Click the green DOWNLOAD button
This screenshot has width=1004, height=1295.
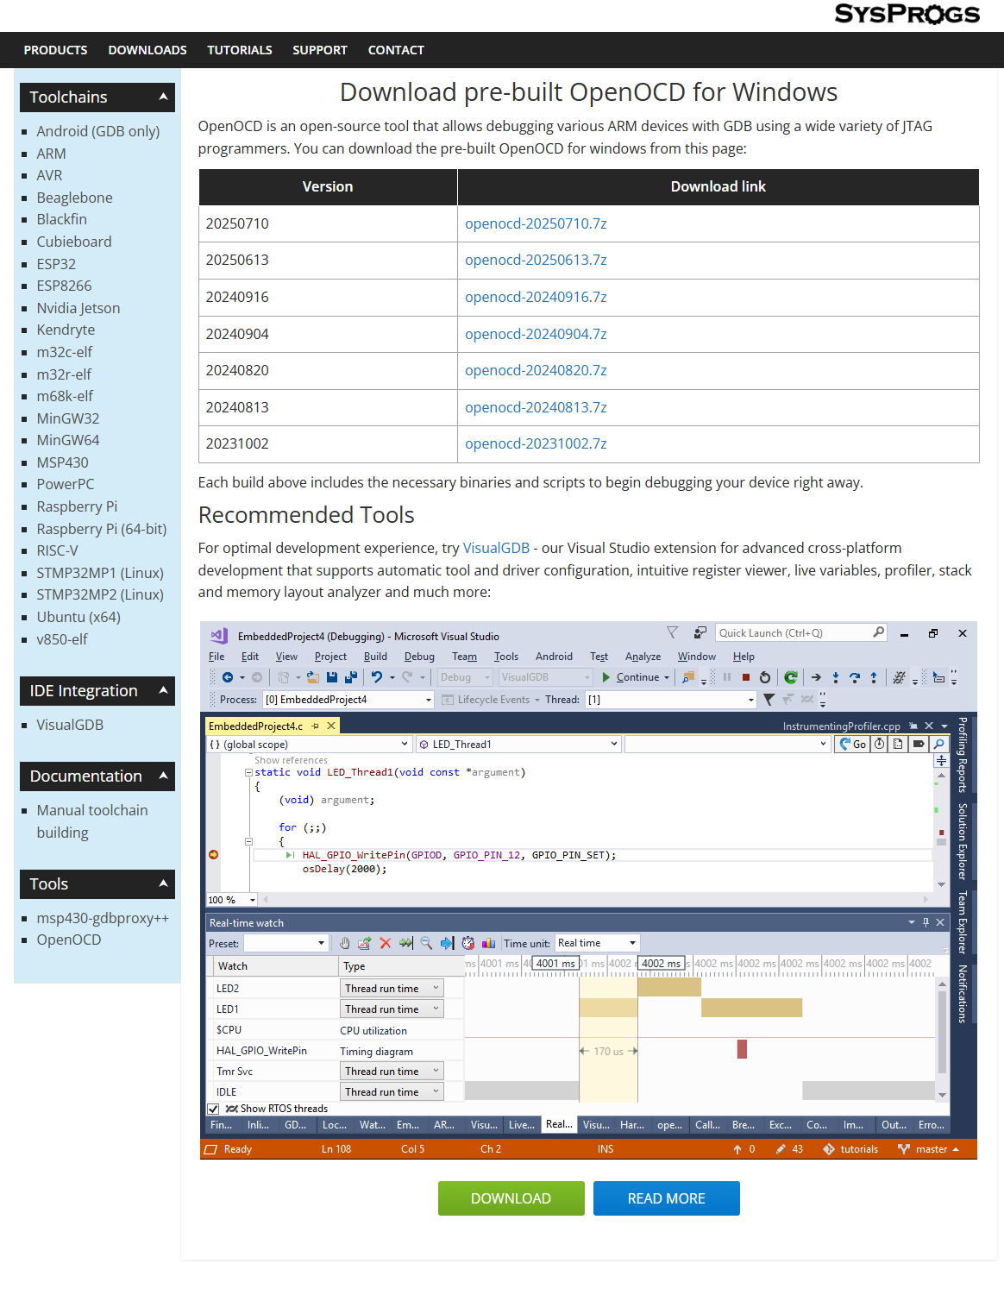pos(511,1198)
